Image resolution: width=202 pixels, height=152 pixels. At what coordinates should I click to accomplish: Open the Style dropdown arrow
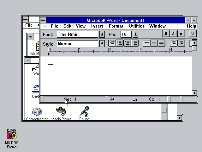(102, 44)
